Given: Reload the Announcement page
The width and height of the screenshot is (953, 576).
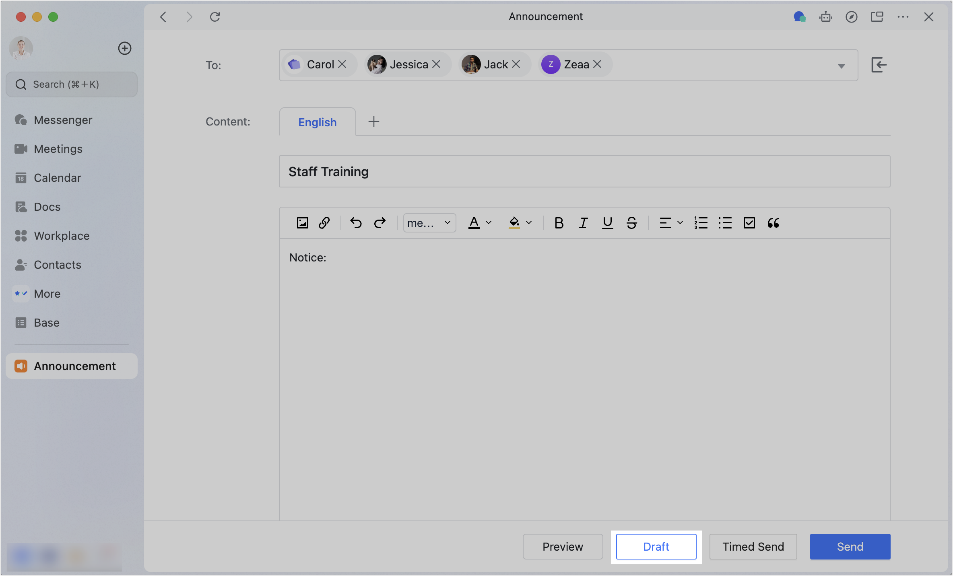Looking at the screenshot, I should point(215,17).
